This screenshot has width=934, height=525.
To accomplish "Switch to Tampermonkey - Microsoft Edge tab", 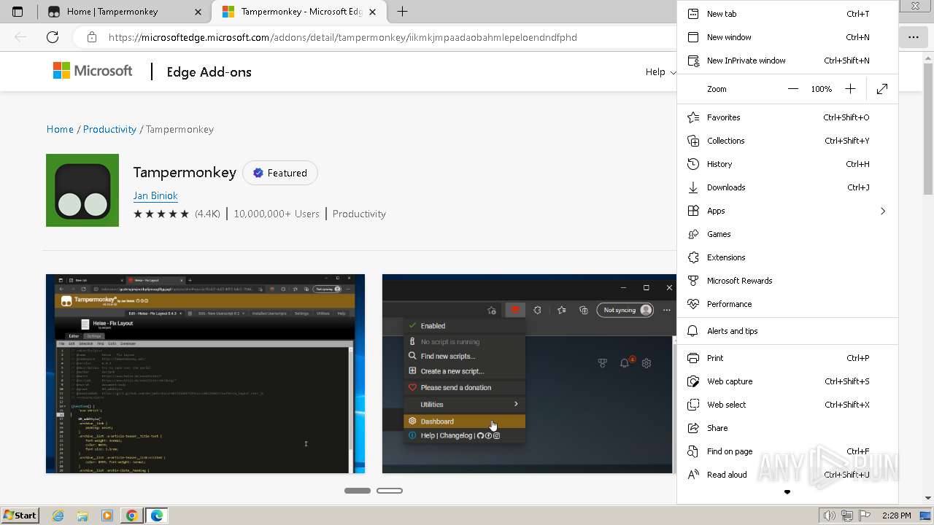I will (x=299, y=12).
